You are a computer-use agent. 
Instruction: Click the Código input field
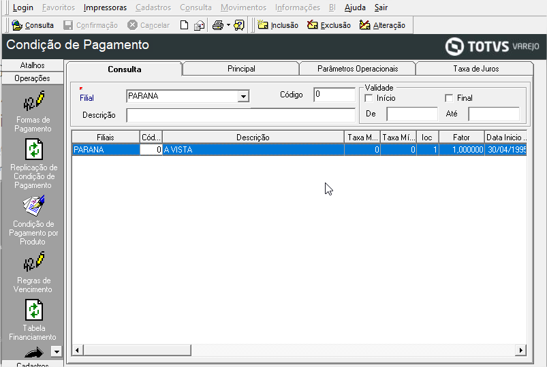pos(334,95)
